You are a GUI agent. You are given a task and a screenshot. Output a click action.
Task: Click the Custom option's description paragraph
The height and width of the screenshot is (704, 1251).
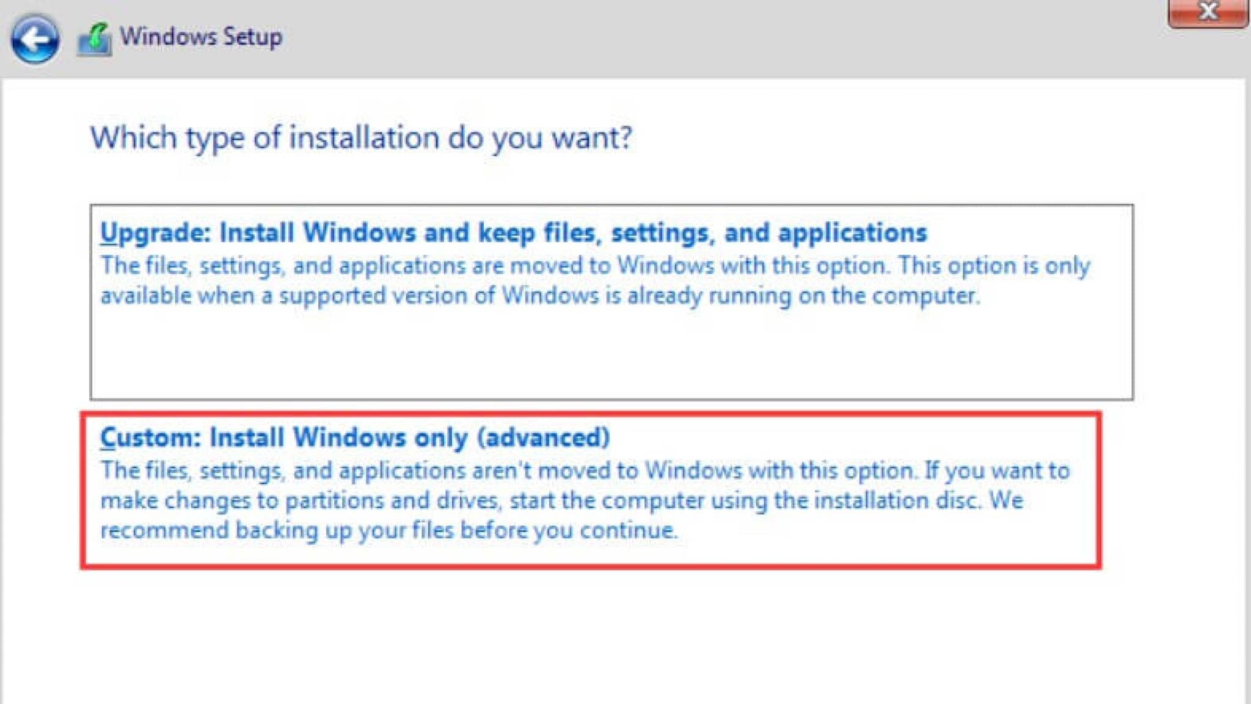[585, 501]
